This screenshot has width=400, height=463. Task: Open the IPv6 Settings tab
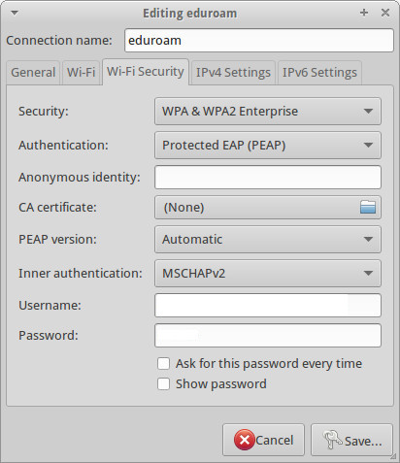(319, 73)
